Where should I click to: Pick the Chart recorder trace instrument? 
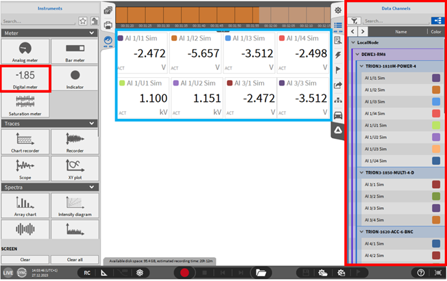point(25,140)
